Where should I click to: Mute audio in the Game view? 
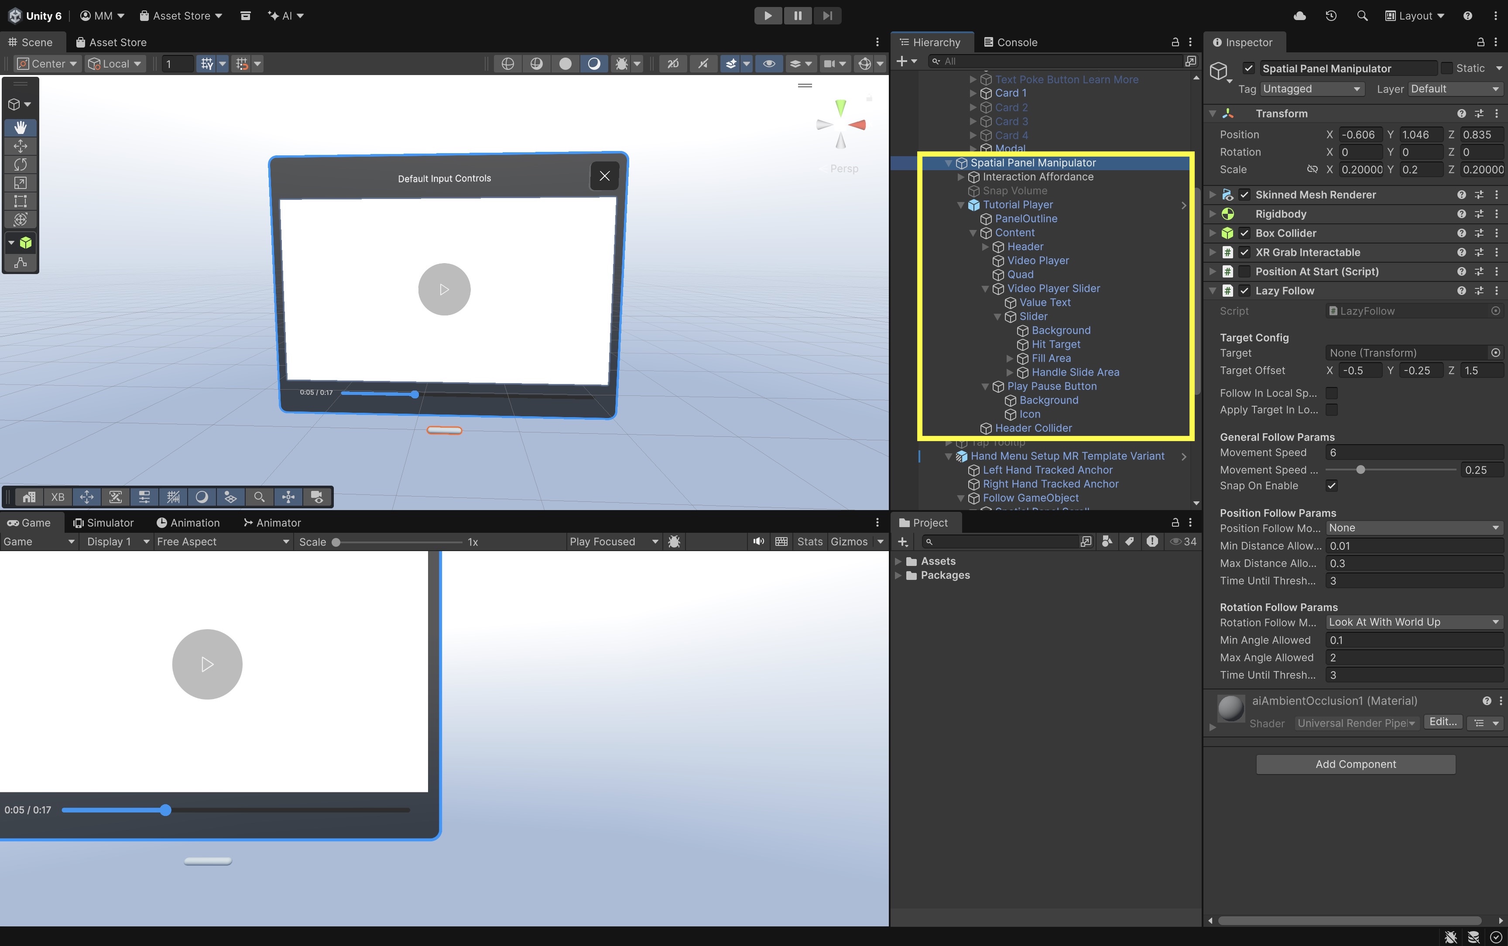click(758, 542)
